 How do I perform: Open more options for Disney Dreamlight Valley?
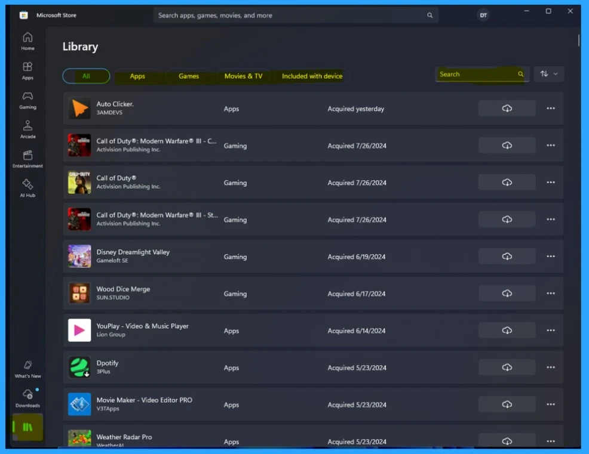tap(551, 257)
